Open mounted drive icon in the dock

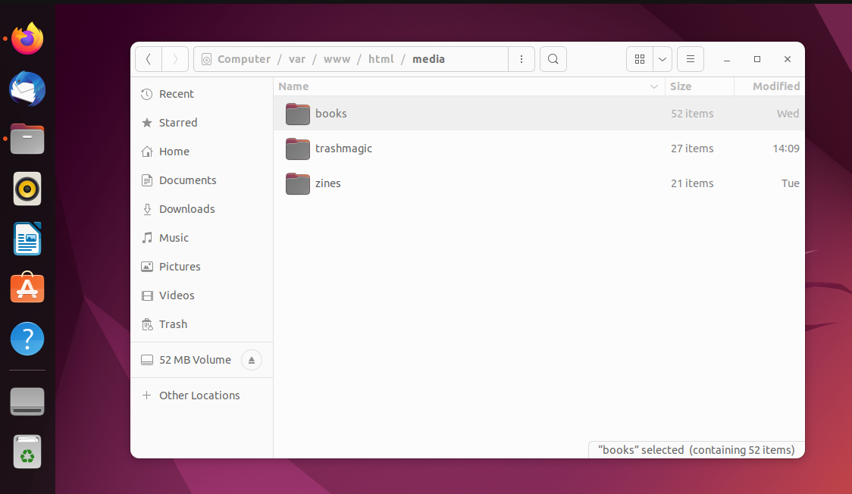tap(27, 402)
